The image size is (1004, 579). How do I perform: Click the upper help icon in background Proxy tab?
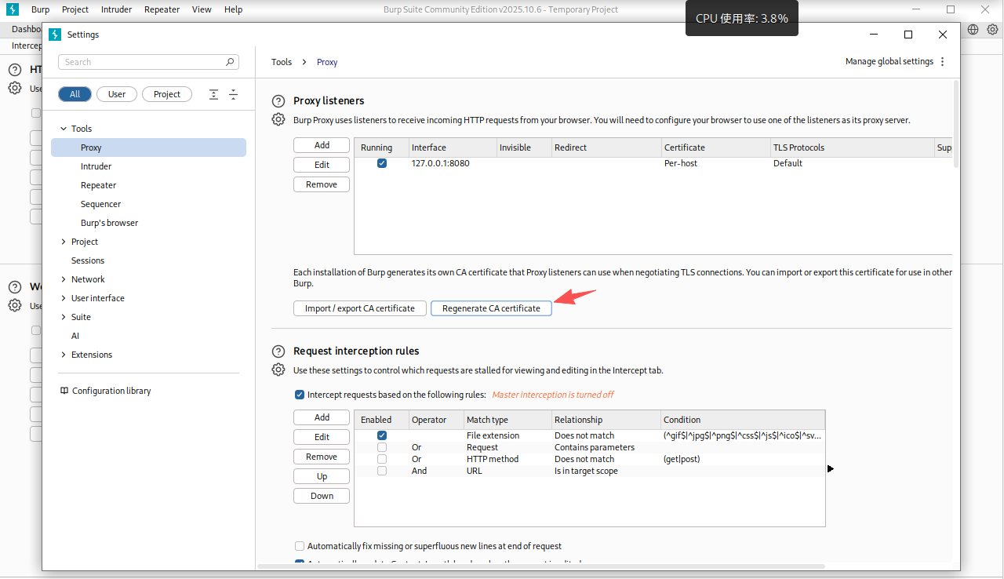pyautogui.click(x=14, y=70)
